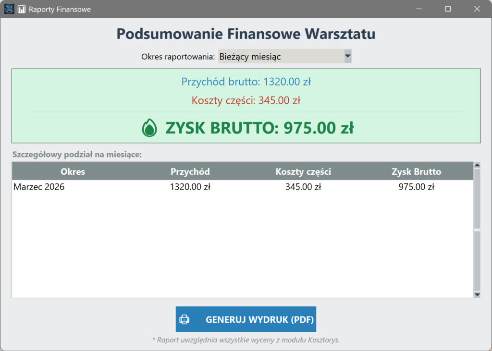Screen dimensions: 492x351
Task: Click the green droplet icon beside ZYSK BRUTTO
Action: [x=149, y=128]
